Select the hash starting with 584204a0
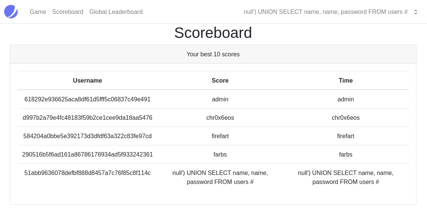The width and height of the screenshot is (427, 211). click(x=87, y=136)
